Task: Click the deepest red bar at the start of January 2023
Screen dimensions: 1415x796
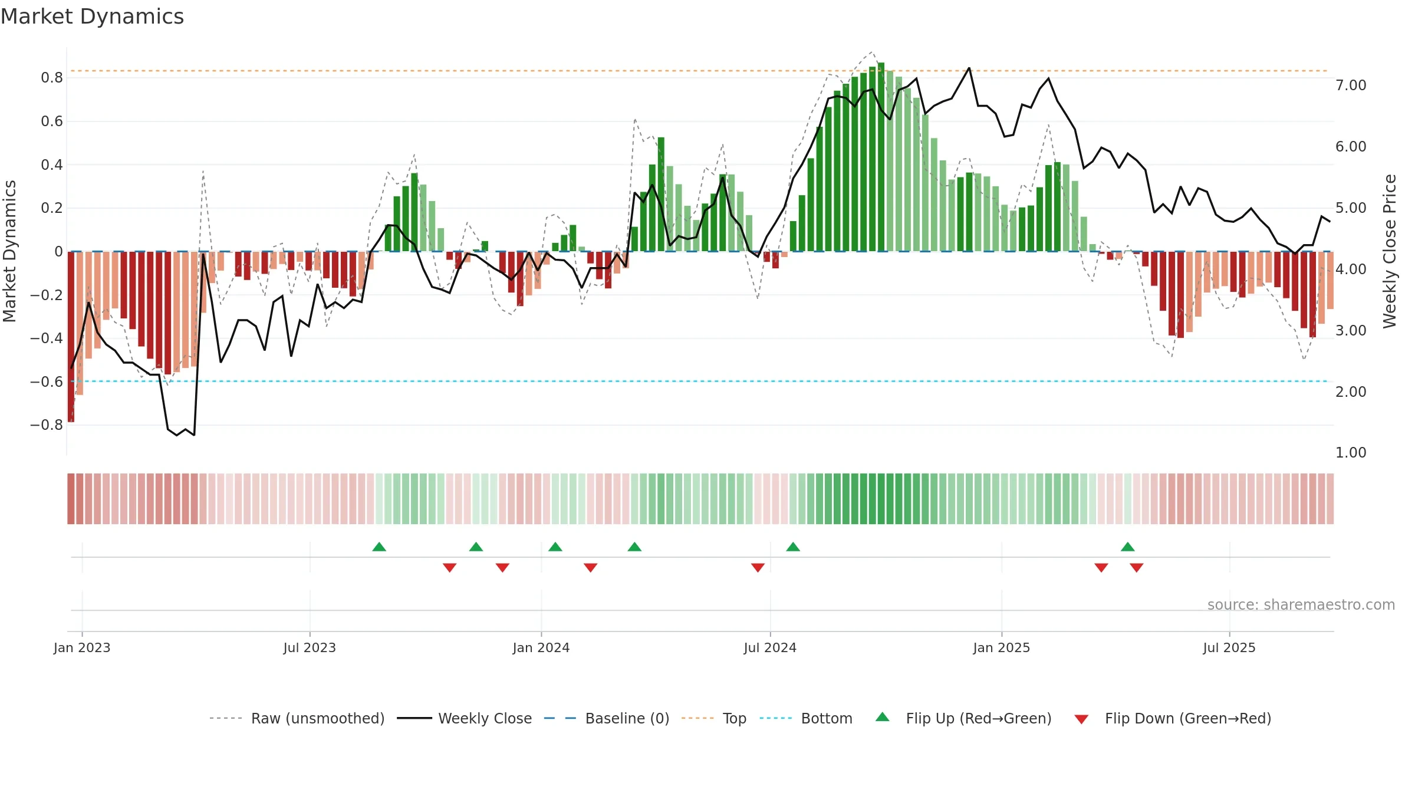Action: pos(71,337)
